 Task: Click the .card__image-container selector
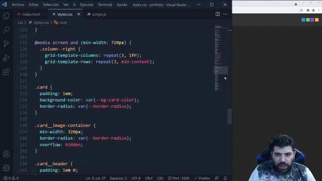click(x=62, y=125)
